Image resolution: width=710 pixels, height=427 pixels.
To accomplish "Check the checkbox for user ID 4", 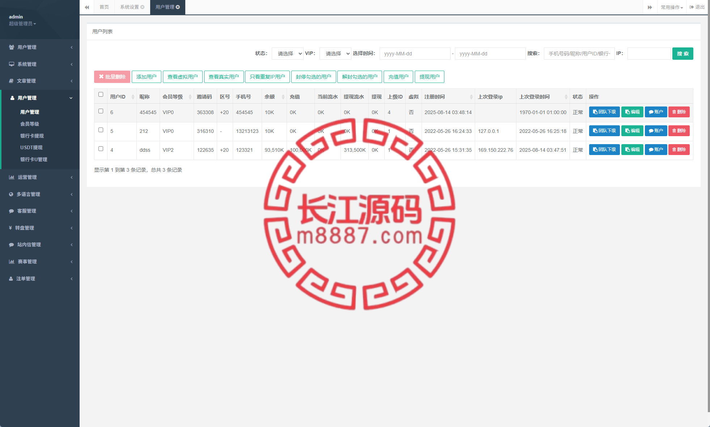I will [101, 149].
